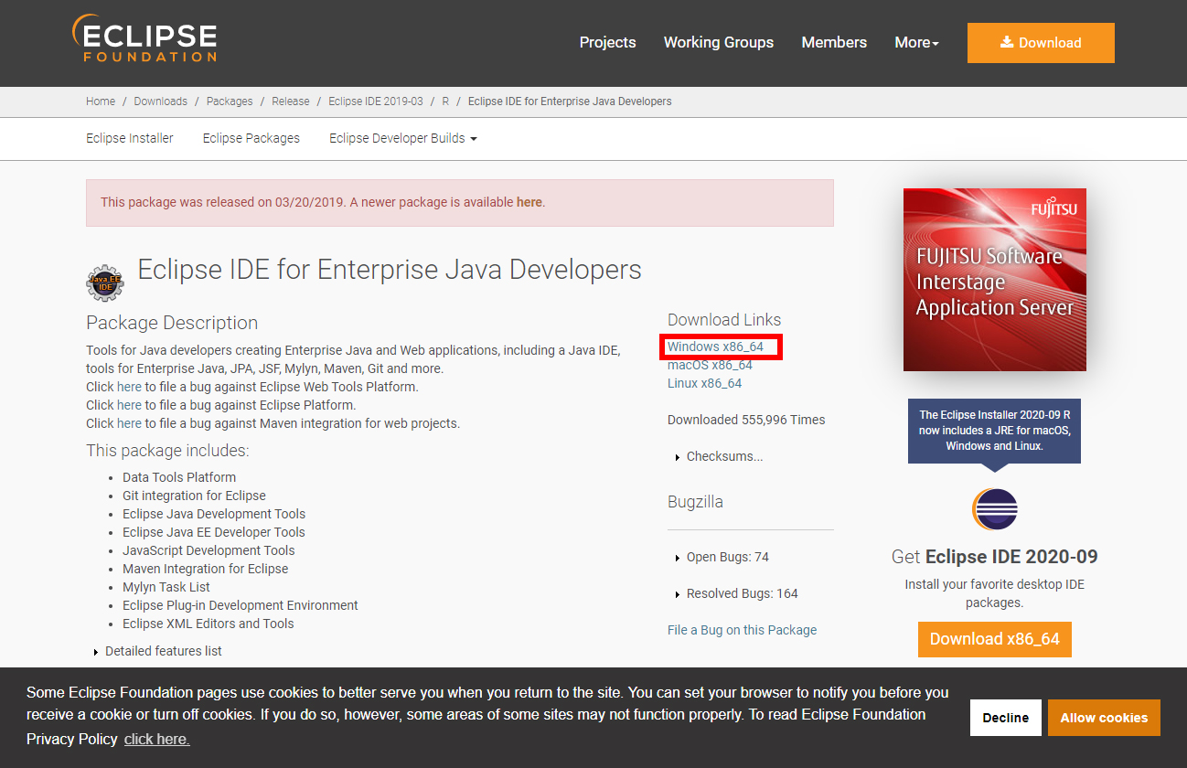The width and height of the screenshot is (1187, 768).
Task: Click the Download x86_64 installer button
Action: point(994,639)
